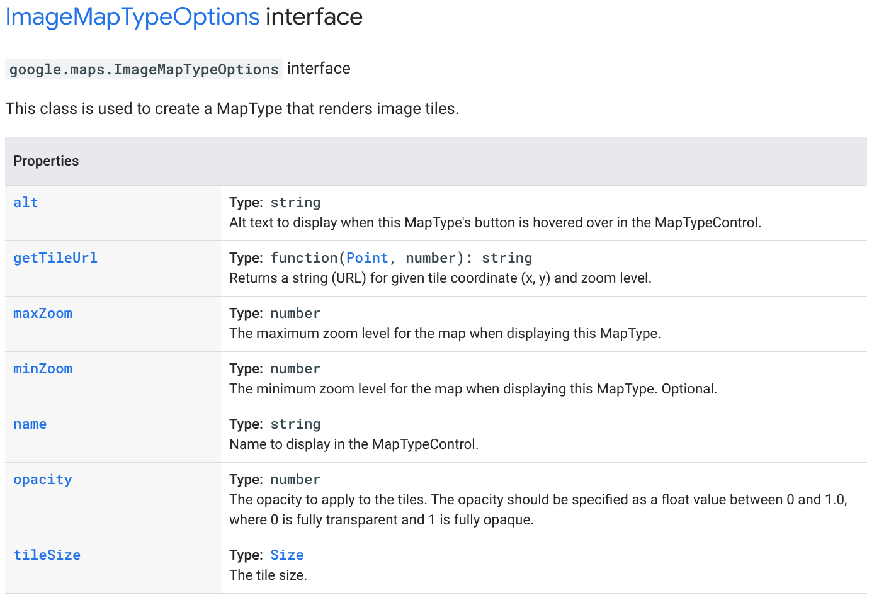Click the MapType class description sentence
The image size is (879, 605).
(x=232, y=108)
